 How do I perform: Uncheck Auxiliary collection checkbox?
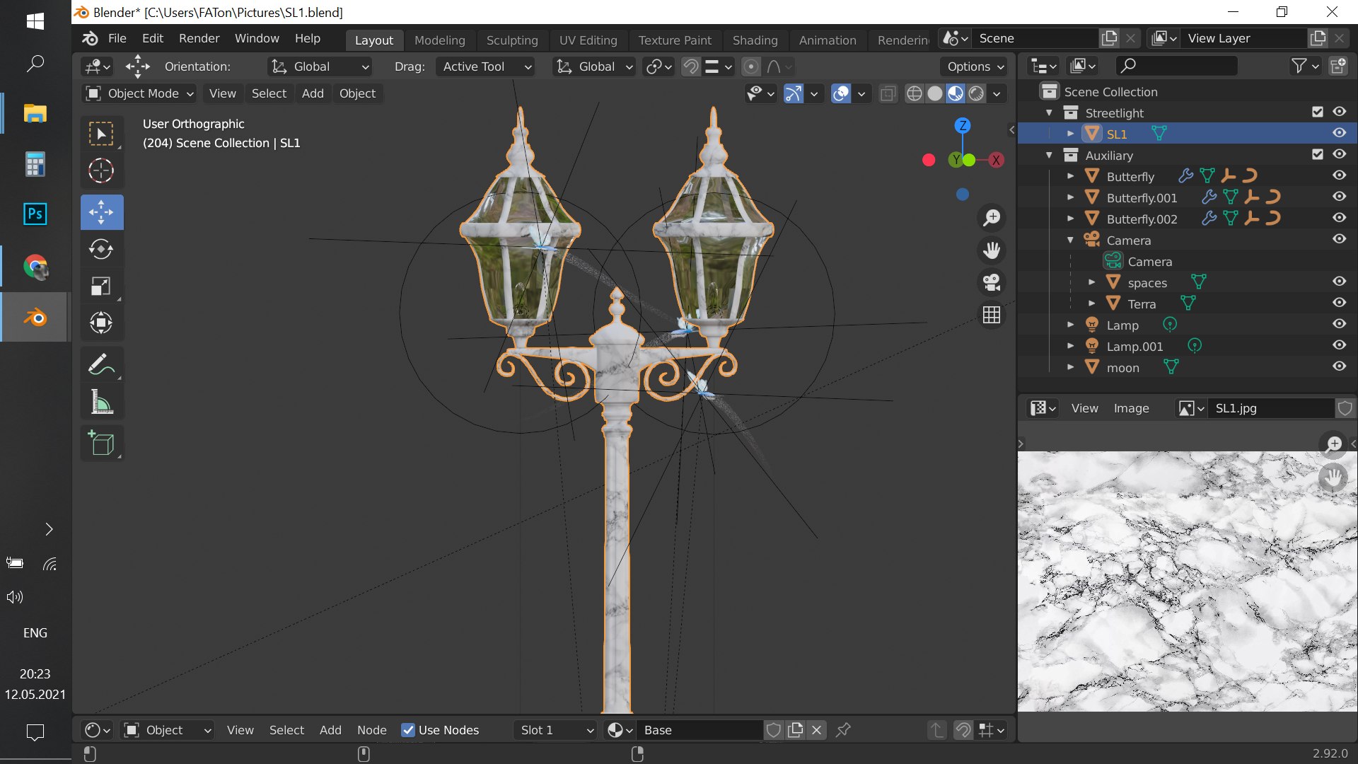click(1318, 154)
